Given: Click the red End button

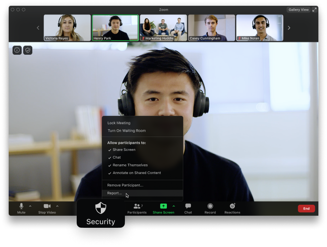Looking at the screenshot, I should click(x=306, y=209).
